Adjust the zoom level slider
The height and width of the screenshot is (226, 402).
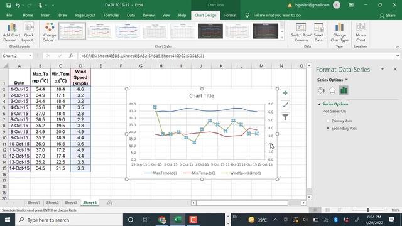[x=367, y=210]
